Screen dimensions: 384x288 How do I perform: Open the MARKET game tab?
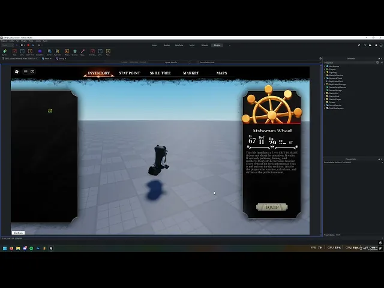click(191, 73)
